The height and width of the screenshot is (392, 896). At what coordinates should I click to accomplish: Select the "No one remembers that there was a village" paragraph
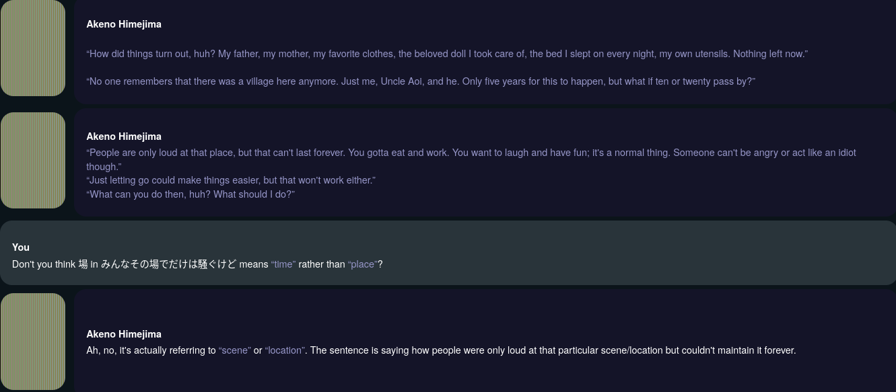(421, 81)
